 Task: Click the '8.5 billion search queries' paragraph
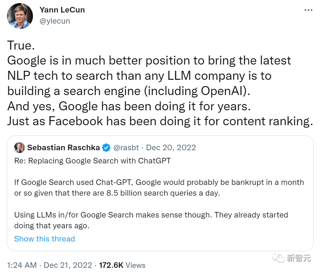[159, 188]
